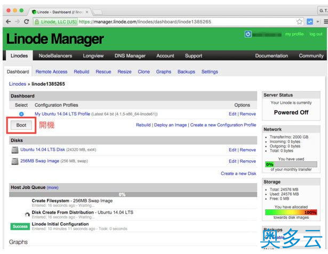328x254 pixels.
Task: Click the power icon beside username
Action: (248, 34)
